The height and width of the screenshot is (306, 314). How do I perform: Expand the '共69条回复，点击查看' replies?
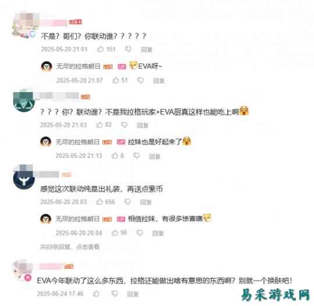click(70, 247)
